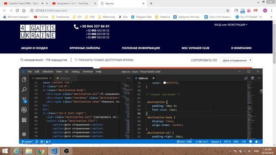Click the master branch indicator in status bar

(x=27, y=142)
